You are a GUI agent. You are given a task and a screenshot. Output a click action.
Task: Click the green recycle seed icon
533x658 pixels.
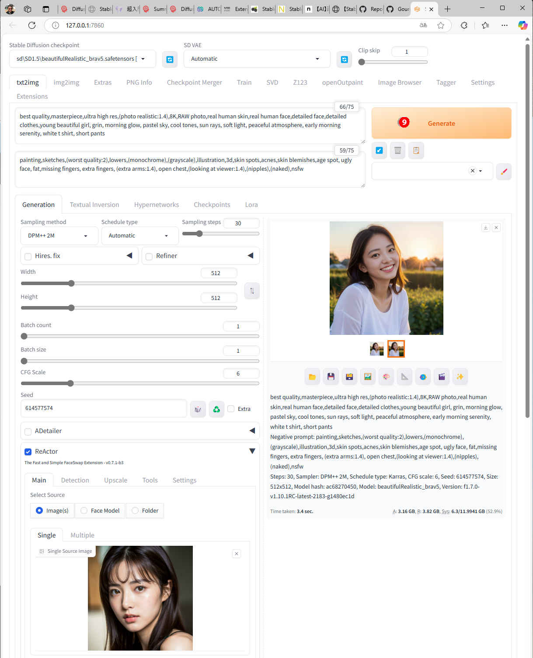(216, 409)
